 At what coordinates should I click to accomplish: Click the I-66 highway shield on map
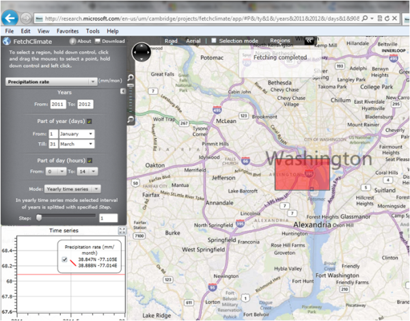click(245, 161)
